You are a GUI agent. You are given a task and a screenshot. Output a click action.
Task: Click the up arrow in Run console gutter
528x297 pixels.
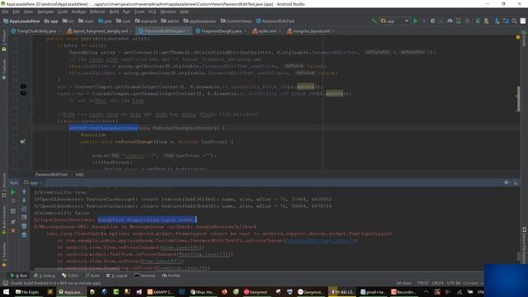click(24, 192)
